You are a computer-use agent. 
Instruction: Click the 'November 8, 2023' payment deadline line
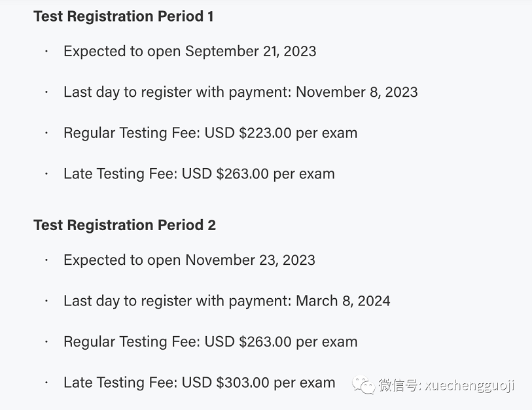click(x=241, y=92)
